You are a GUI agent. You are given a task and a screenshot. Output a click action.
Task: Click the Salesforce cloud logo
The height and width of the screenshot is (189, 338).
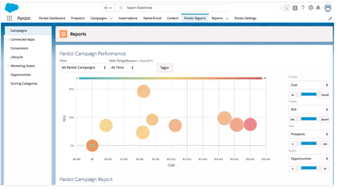pyautogui.click(x=11, y=8)
